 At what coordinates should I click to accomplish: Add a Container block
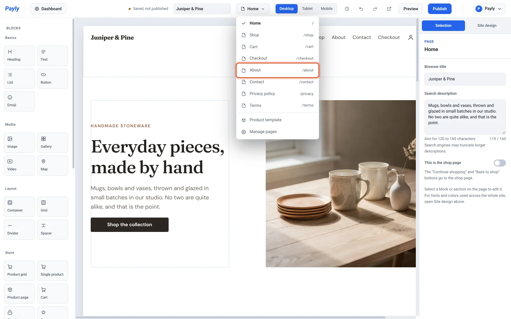tap(19, 207)
